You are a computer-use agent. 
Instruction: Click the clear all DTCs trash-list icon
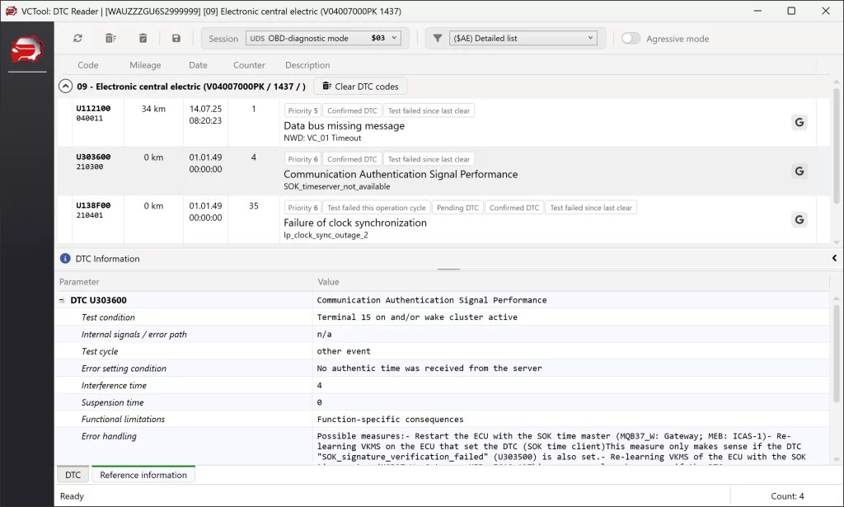pyautogui.click(x=110, y=38)
